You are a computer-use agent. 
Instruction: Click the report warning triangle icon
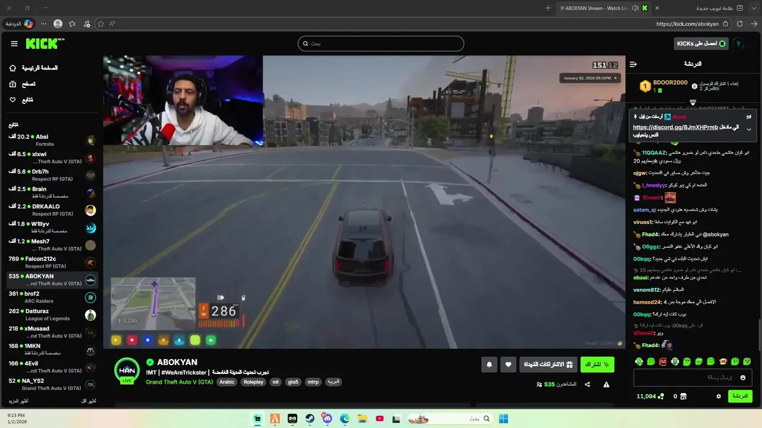tap(606, 385)
